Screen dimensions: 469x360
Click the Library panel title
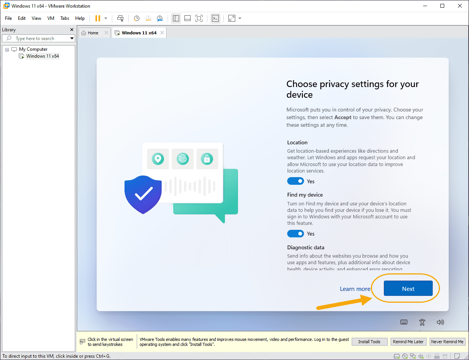click(9, 30)
